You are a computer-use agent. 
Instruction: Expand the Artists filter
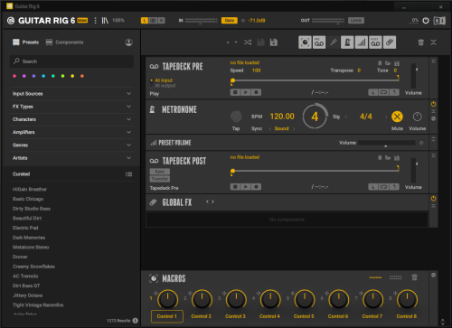coord(71,158)
